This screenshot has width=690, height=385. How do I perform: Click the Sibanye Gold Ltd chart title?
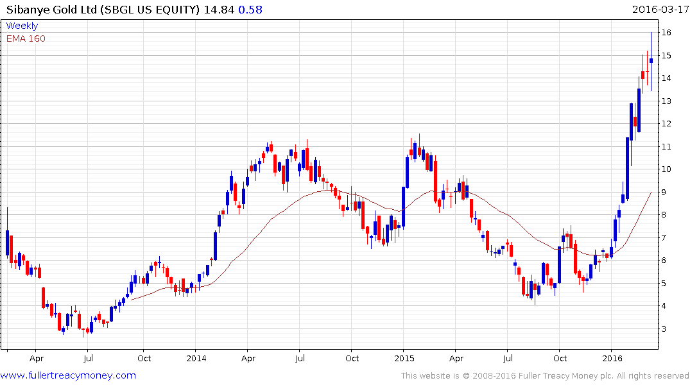103,10
